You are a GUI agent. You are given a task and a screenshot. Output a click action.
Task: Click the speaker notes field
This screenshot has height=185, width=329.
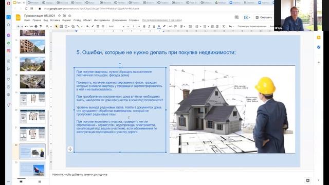click(181, 175)
